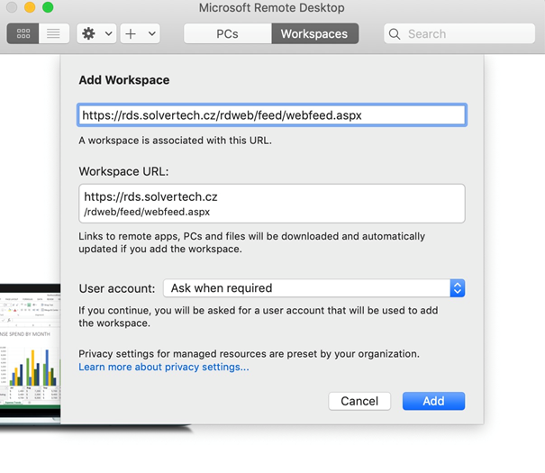The width and height of the screenshot is (545, 473).
Task: Expand the gear menu chevron
Action: pyautogui.click(x=109, y=33)
